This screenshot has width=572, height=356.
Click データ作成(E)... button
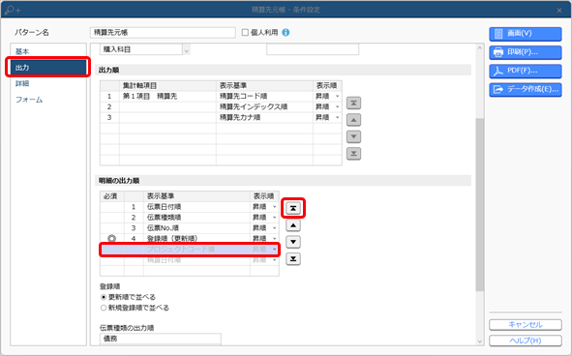[x=526, y=89]
